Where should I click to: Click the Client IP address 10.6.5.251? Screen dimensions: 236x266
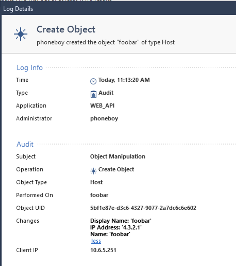[x=104, y=250]
